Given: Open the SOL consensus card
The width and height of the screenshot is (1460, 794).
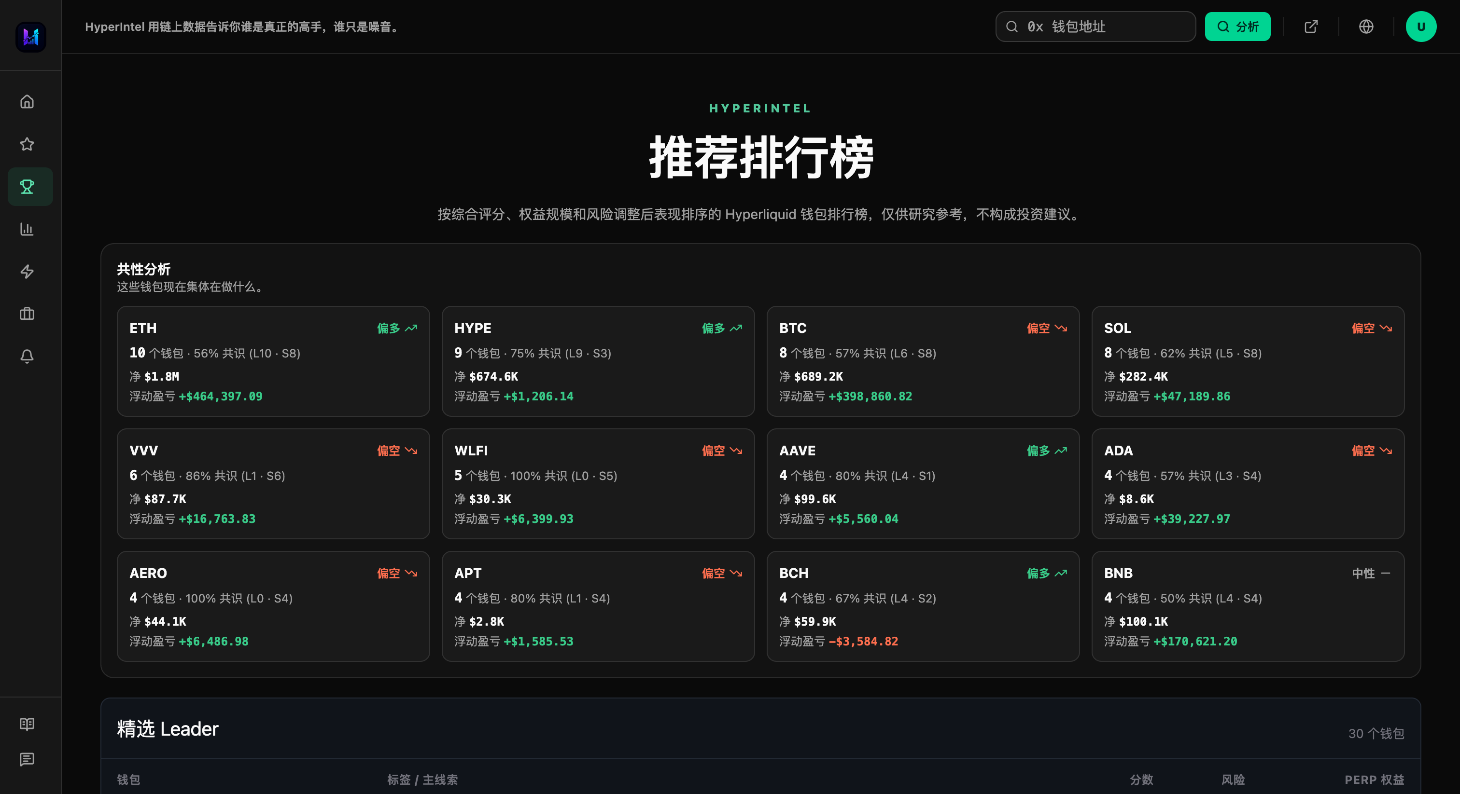Looking at the screenshot, I should [x=1248, y=361].
